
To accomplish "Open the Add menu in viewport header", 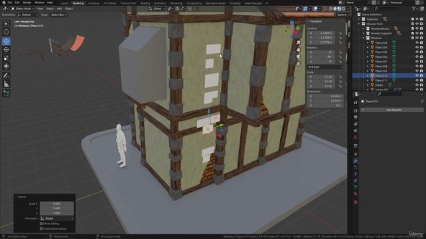I will tap(59, 9).
